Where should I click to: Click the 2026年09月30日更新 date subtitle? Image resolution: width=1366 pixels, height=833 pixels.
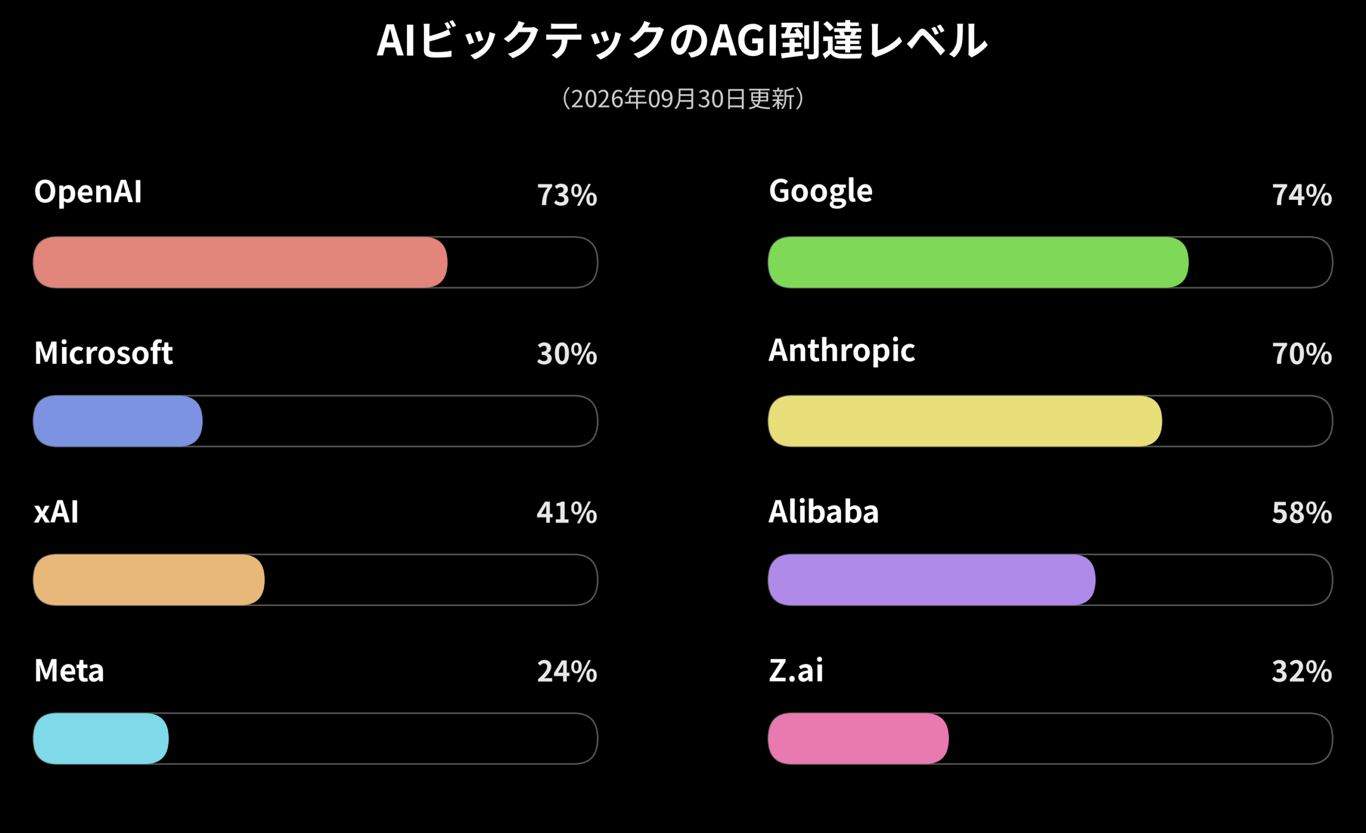683,99
